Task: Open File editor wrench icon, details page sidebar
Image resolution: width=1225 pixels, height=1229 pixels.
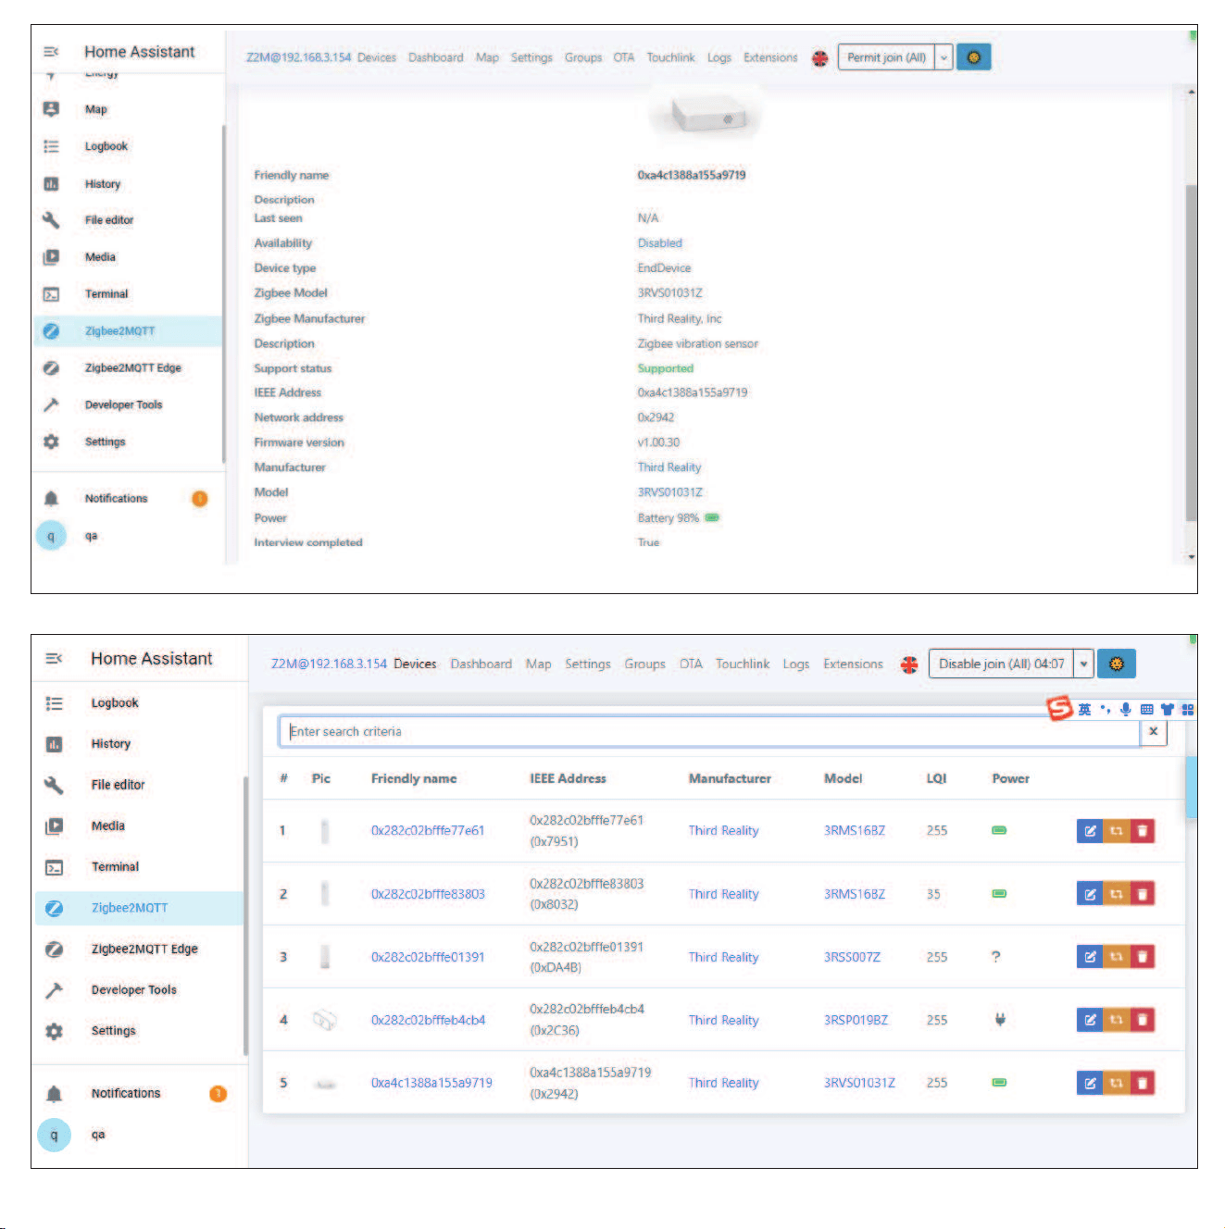Action: click(x=51, y=220)
